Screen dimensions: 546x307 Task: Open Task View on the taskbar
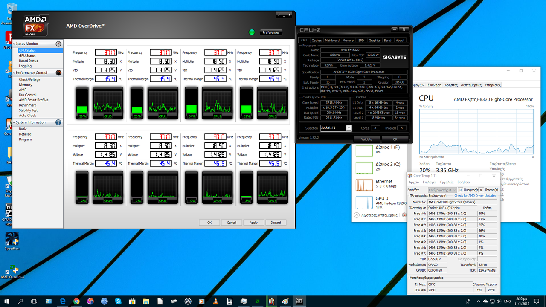35,301
